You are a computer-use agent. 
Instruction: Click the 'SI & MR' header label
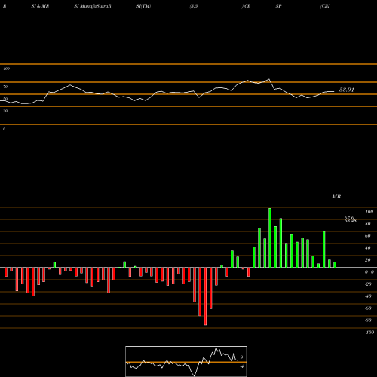click(40, 6)
